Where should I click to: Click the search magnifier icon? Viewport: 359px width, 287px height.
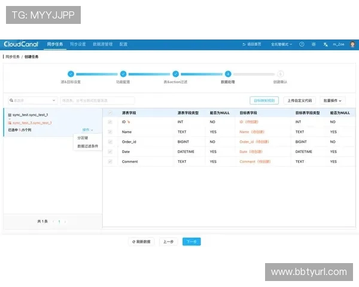[x=11, y=100]
